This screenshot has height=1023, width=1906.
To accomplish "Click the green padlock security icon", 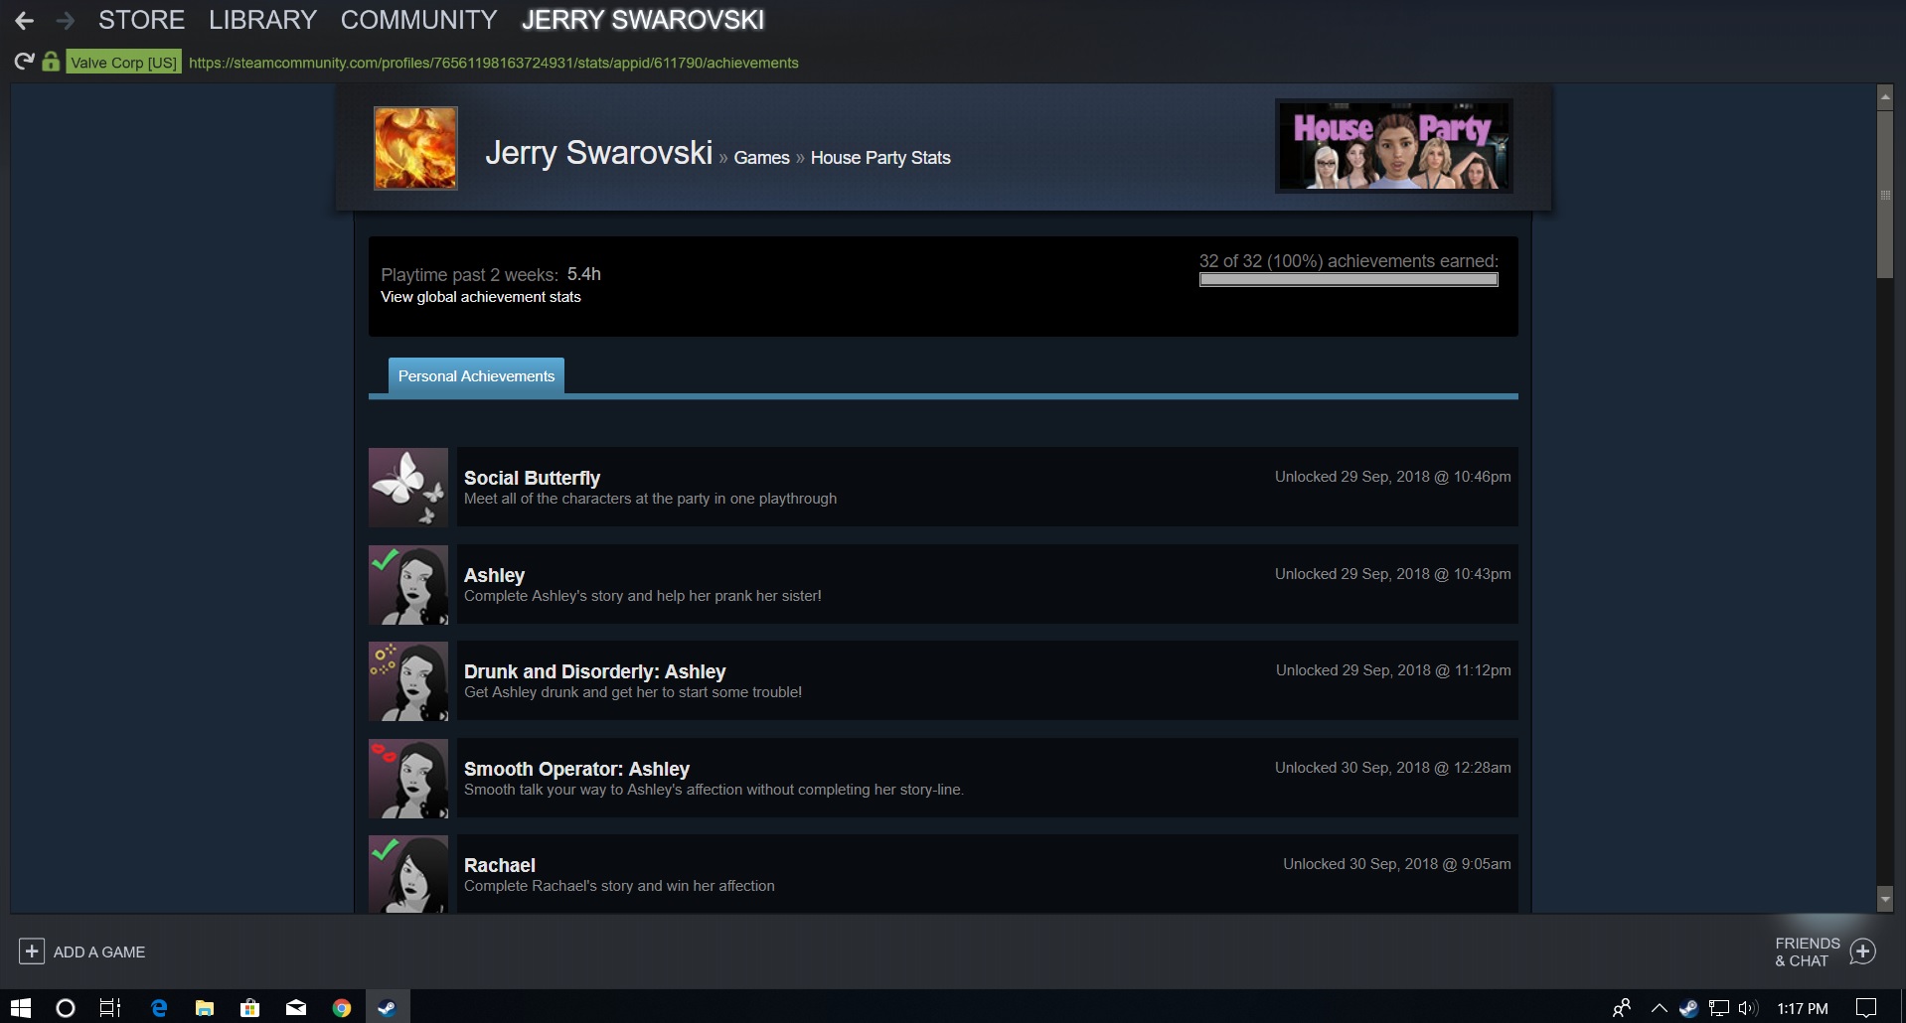I will [51, 62].
